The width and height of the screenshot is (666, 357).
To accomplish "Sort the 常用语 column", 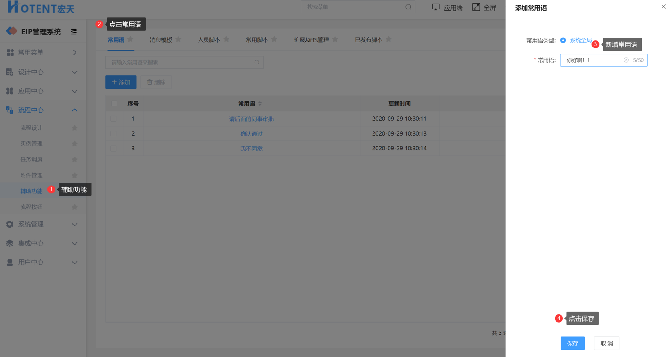I will click(x=260, y=104).
